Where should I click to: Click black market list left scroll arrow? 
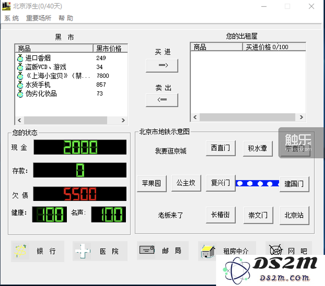click(x=20, y=120)
